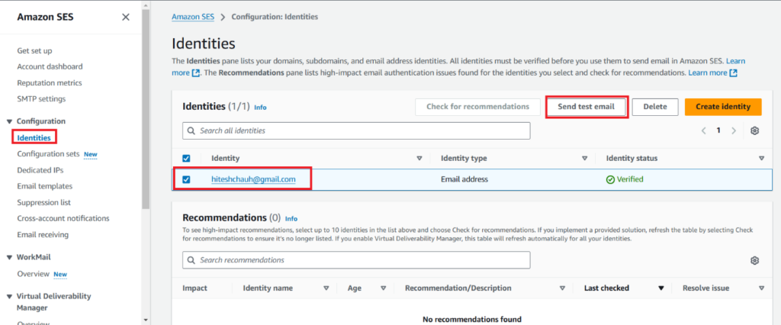Sort recommendations by Last checked arrow
The image size is (781, 325).
point(661,288)
